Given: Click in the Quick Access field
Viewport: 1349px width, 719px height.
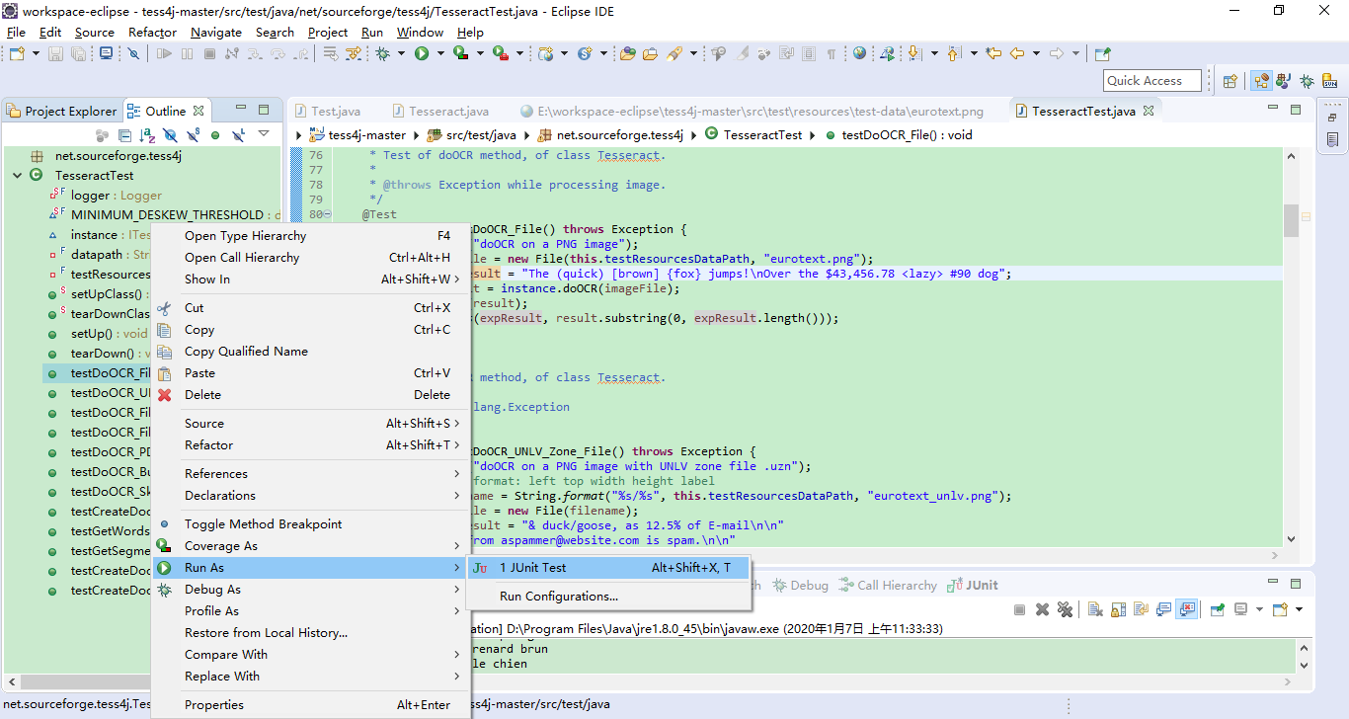Looking at the screenshot, I should pyautogui.click(x=1152, y=81).
